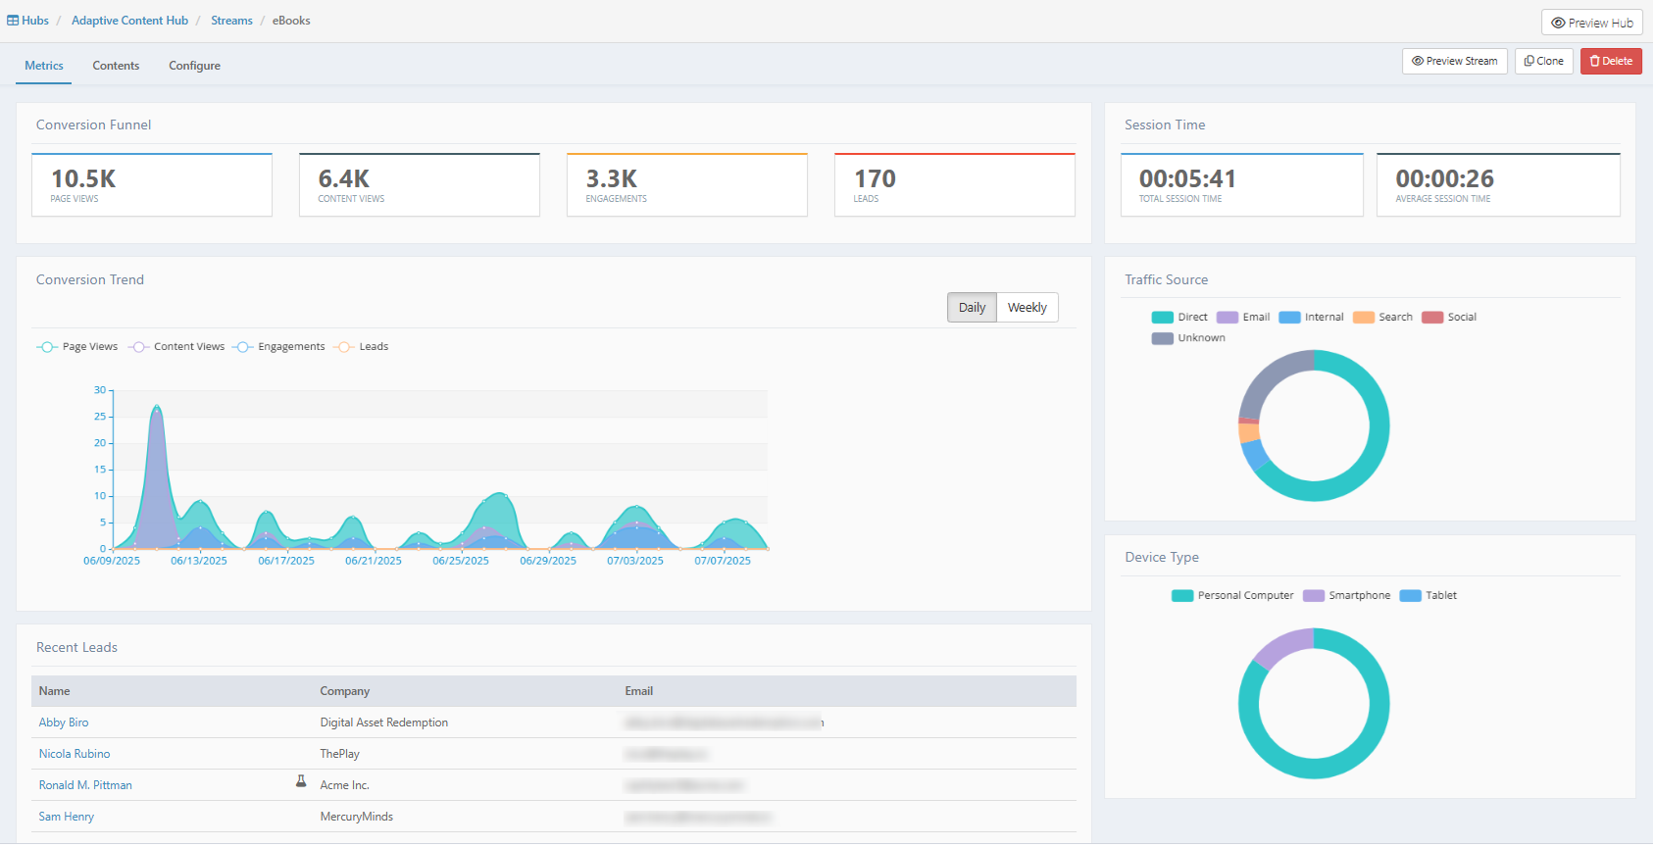The width and height of the screenshot is (1653, 847).
Task: Click the trash icon in Delete button
Action: click(1595, 61)
